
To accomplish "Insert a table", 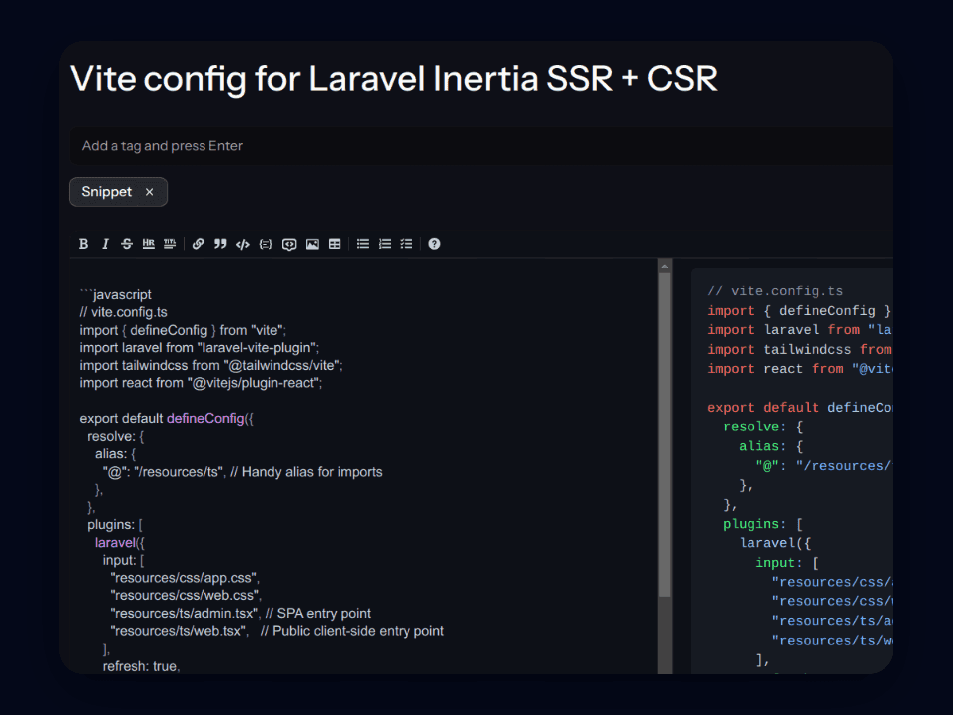I will tap(335, 244).
